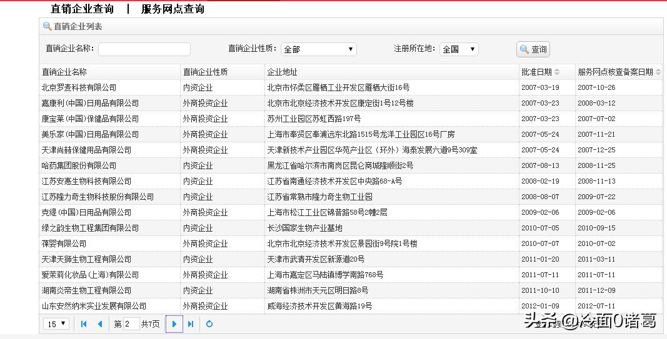Click filing date 2007-12-25
The height and width of the screenshot is (339, 667).
point(596,150)
